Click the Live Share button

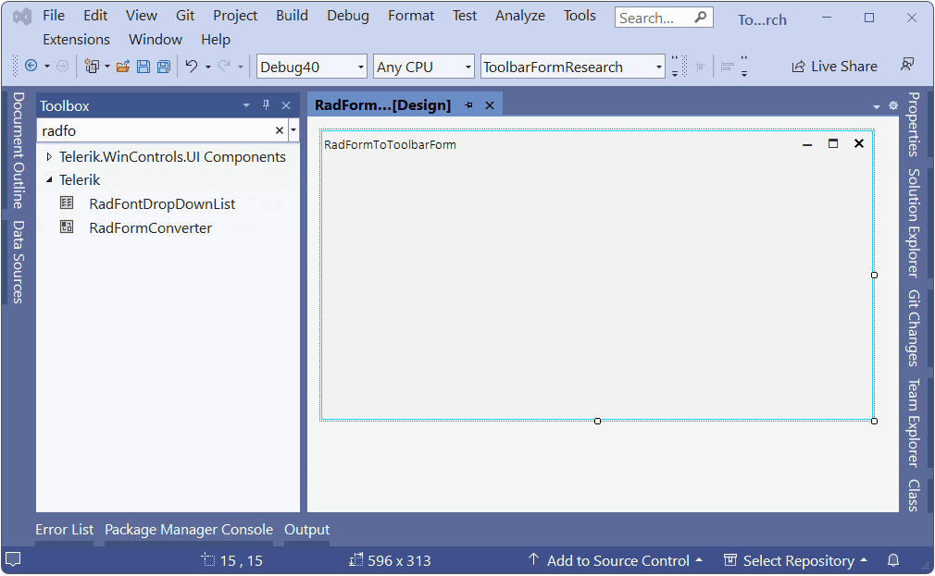pos(834,67)
